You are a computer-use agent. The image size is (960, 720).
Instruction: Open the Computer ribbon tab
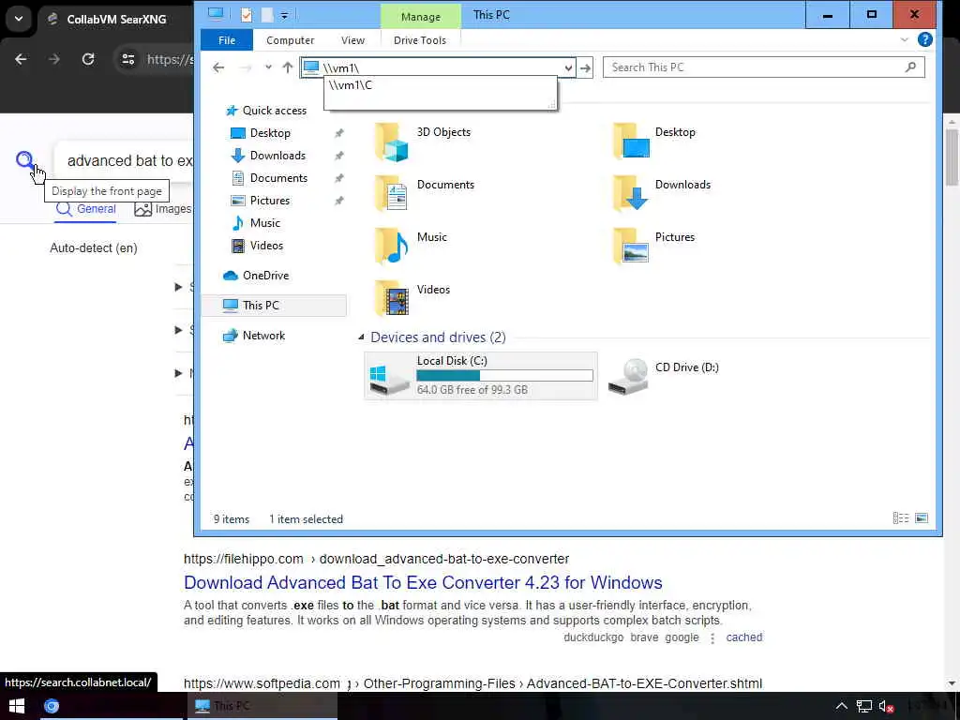[291, 39]
